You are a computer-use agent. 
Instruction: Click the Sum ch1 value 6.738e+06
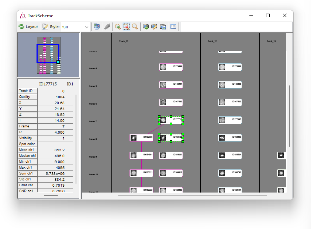click(x=51, y=173)
